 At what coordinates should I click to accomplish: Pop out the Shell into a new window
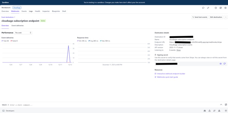pos(226,105)
